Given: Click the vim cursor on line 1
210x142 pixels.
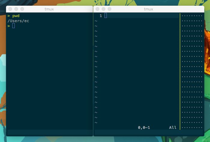Looking at the screenshot, I should click(106, 16).
